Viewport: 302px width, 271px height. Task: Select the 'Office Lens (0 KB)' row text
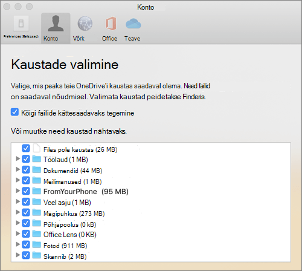[70, 235]
